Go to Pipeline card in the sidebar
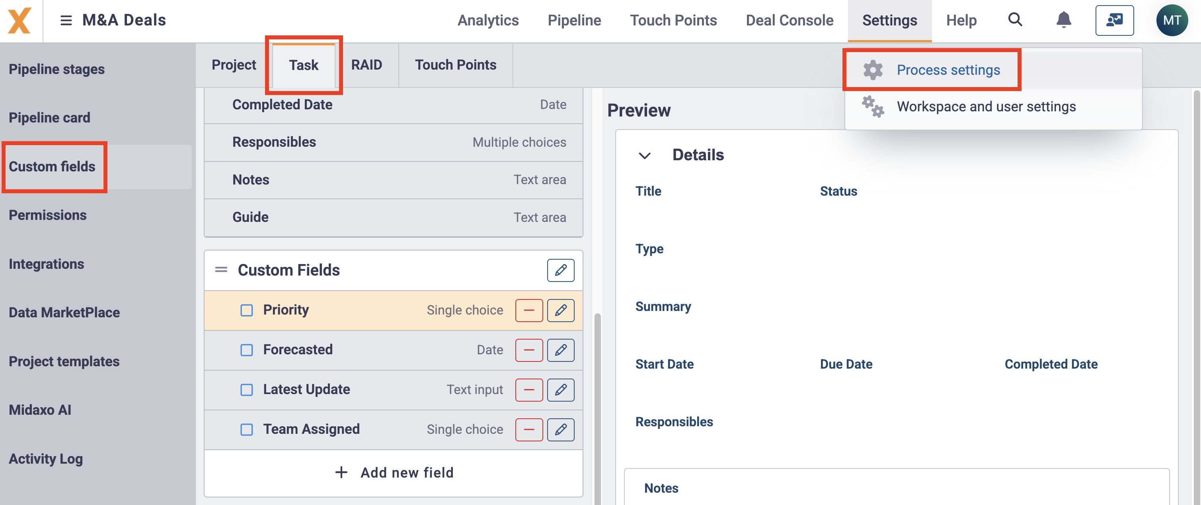This screenshot has height=505, width=1201. (x=49, y=118)
